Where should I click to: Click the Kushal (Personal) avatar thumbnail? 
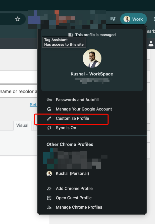(49, 174)
